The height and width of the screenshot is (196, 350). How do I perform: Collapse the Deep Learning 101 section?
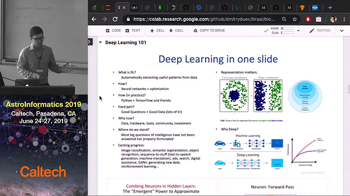(101, 42)
